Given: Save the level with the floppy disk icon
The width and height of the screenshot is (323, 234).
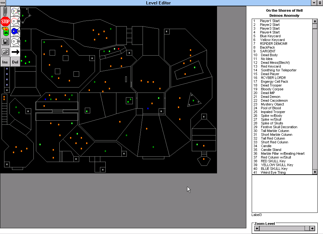Looking at the screenshot, I should 5,41.
